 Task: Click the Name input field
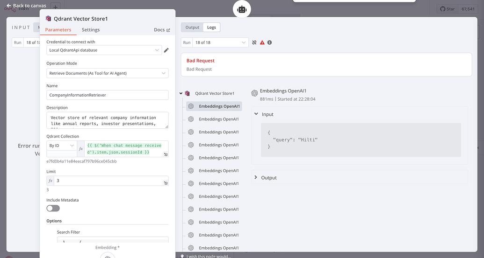pyautogui.click(x=107, y=95)
